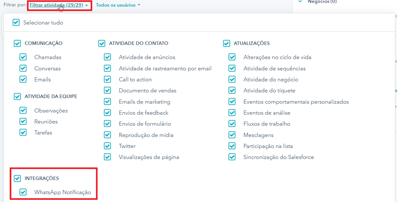
Task: Toggle the ATIVIDADE DO CONTATO group checkbox
Action: (102, 44)
